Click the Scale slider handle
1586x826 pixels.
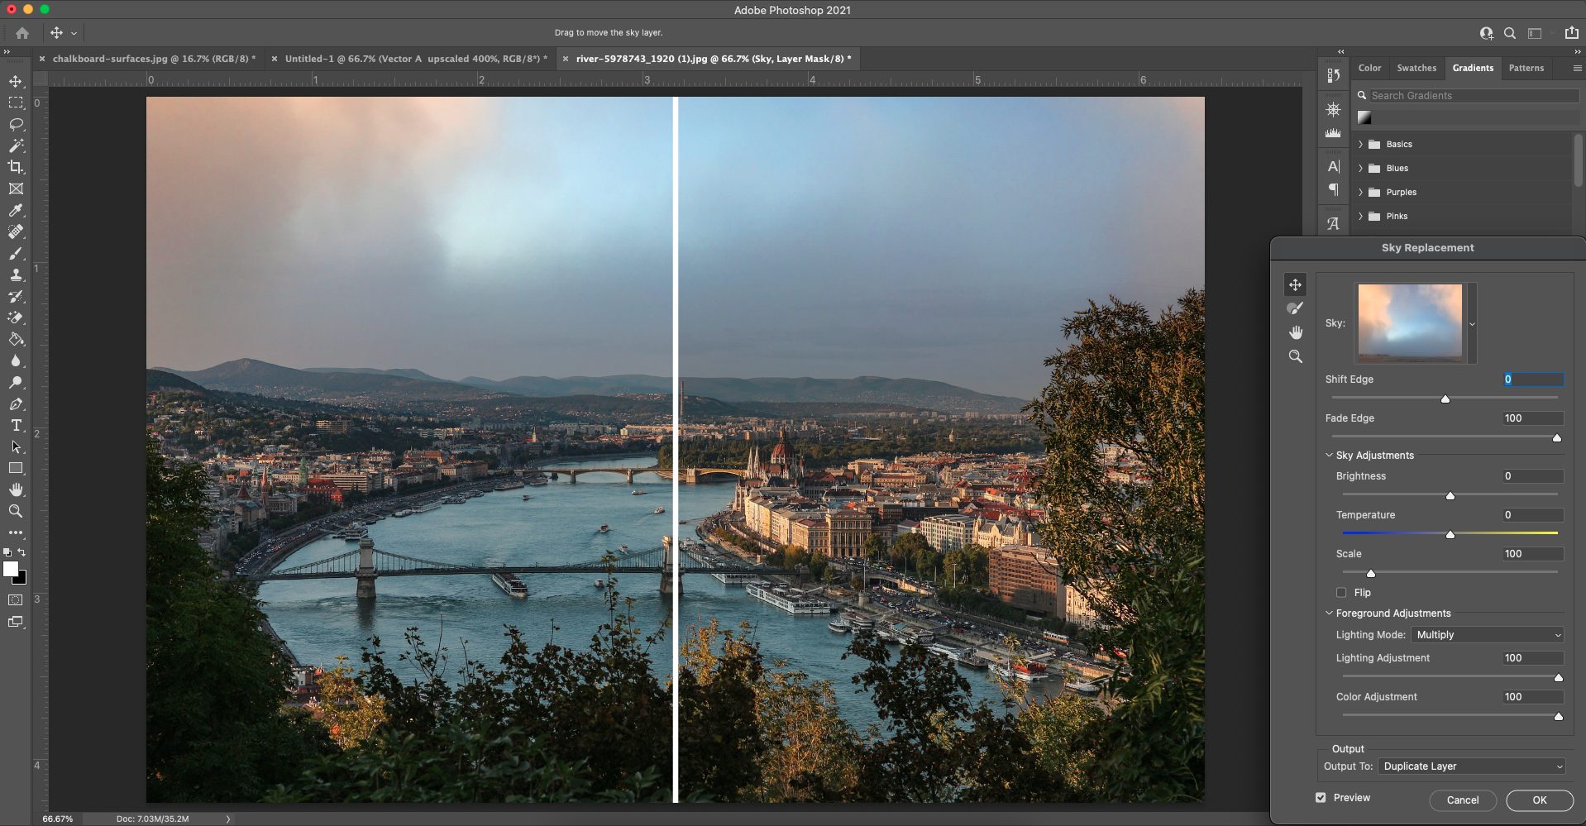(x=1370, y=573)
